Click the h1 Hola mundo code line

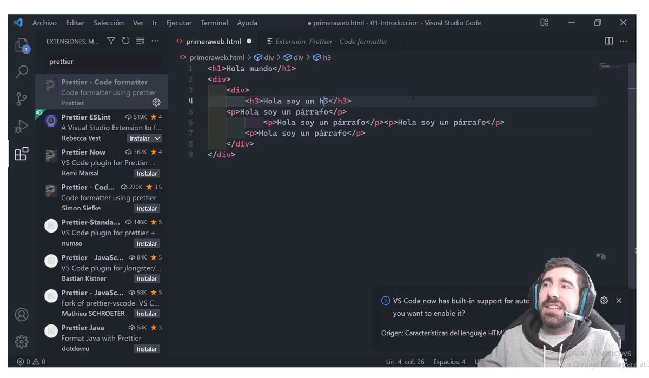coord(251,69)
